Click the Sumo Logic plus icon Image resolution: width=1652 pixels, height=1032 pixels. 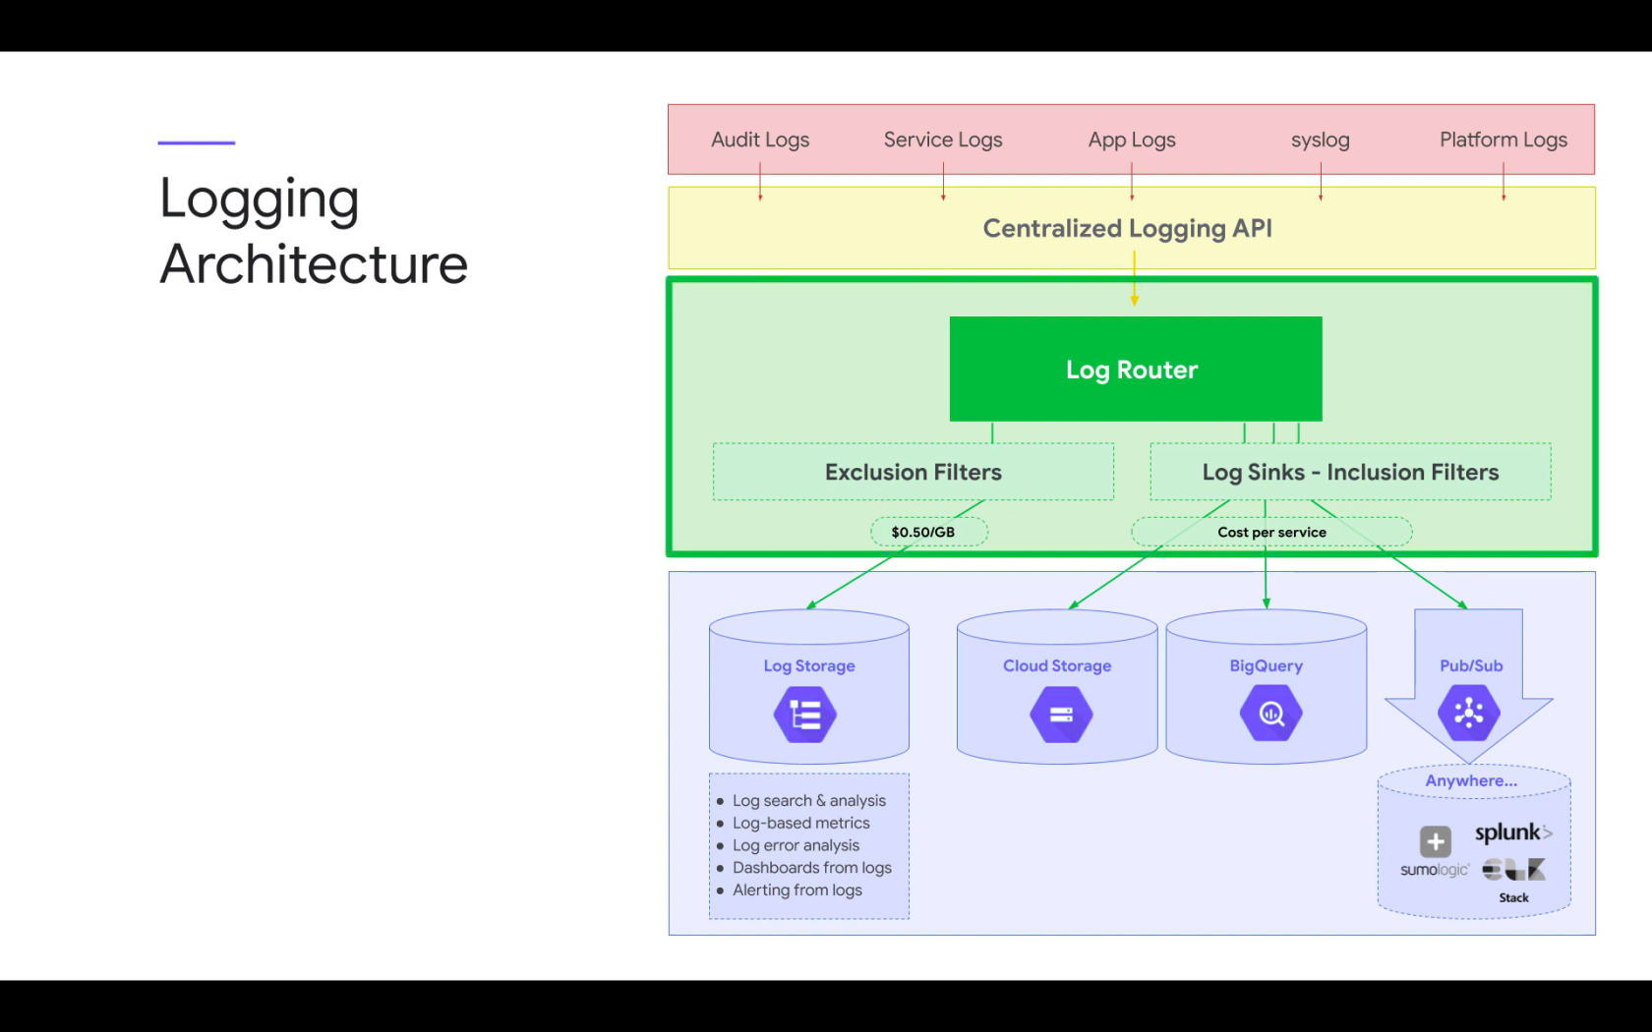(1436, 841)
